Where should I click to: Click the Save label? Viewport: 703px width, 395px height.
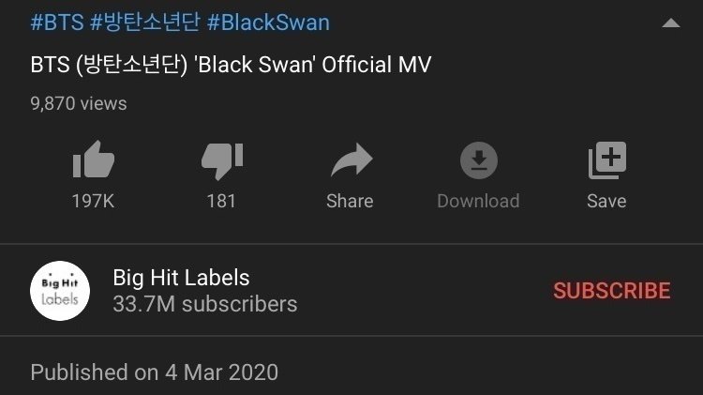(606, 201)
